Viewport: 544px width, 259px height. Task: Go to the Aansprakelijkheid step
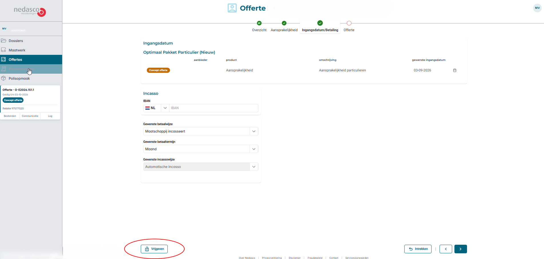coord(284,26)
